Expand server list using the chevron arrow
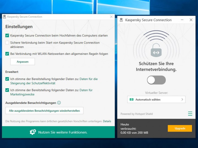Image resolution: width=198 pixels, height=148 pixels. (x=182, y=99)
